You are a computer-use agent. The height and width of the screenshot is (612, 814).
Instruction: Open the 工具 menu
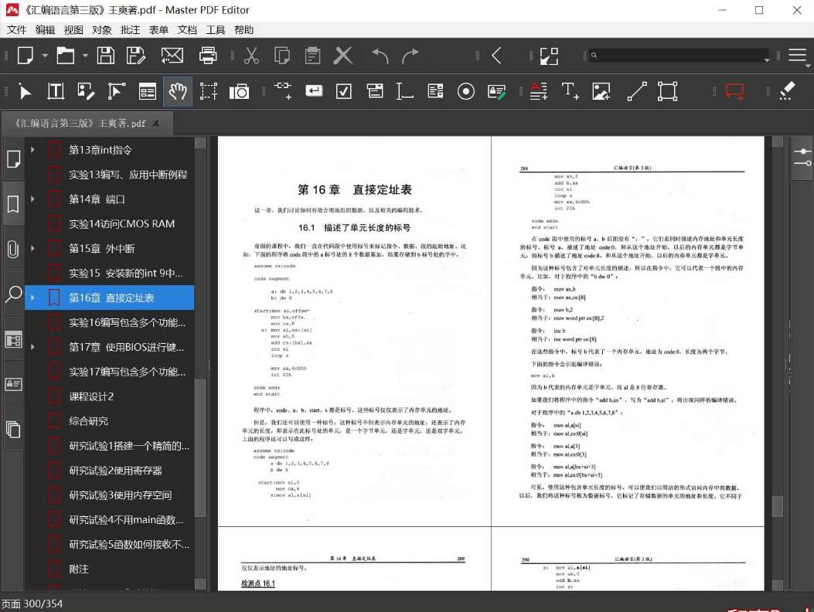click(216, 29)
